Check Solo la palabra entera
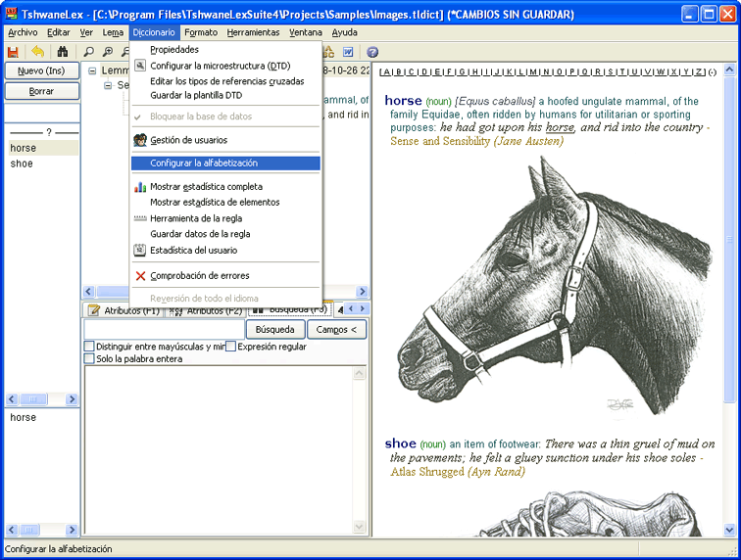Viewport: 741px width, 560px height. click(x=89, y=358)
